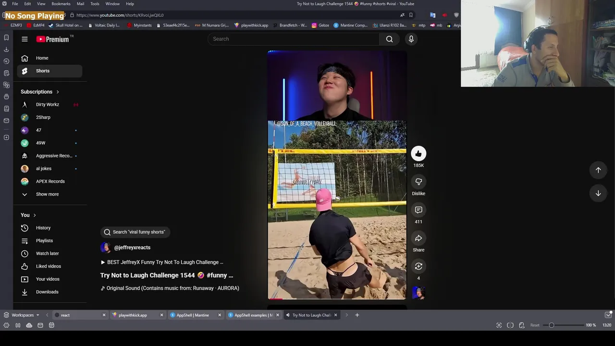Open Watch later list
The image size is (615, 346).
click(x=50, y=254)
